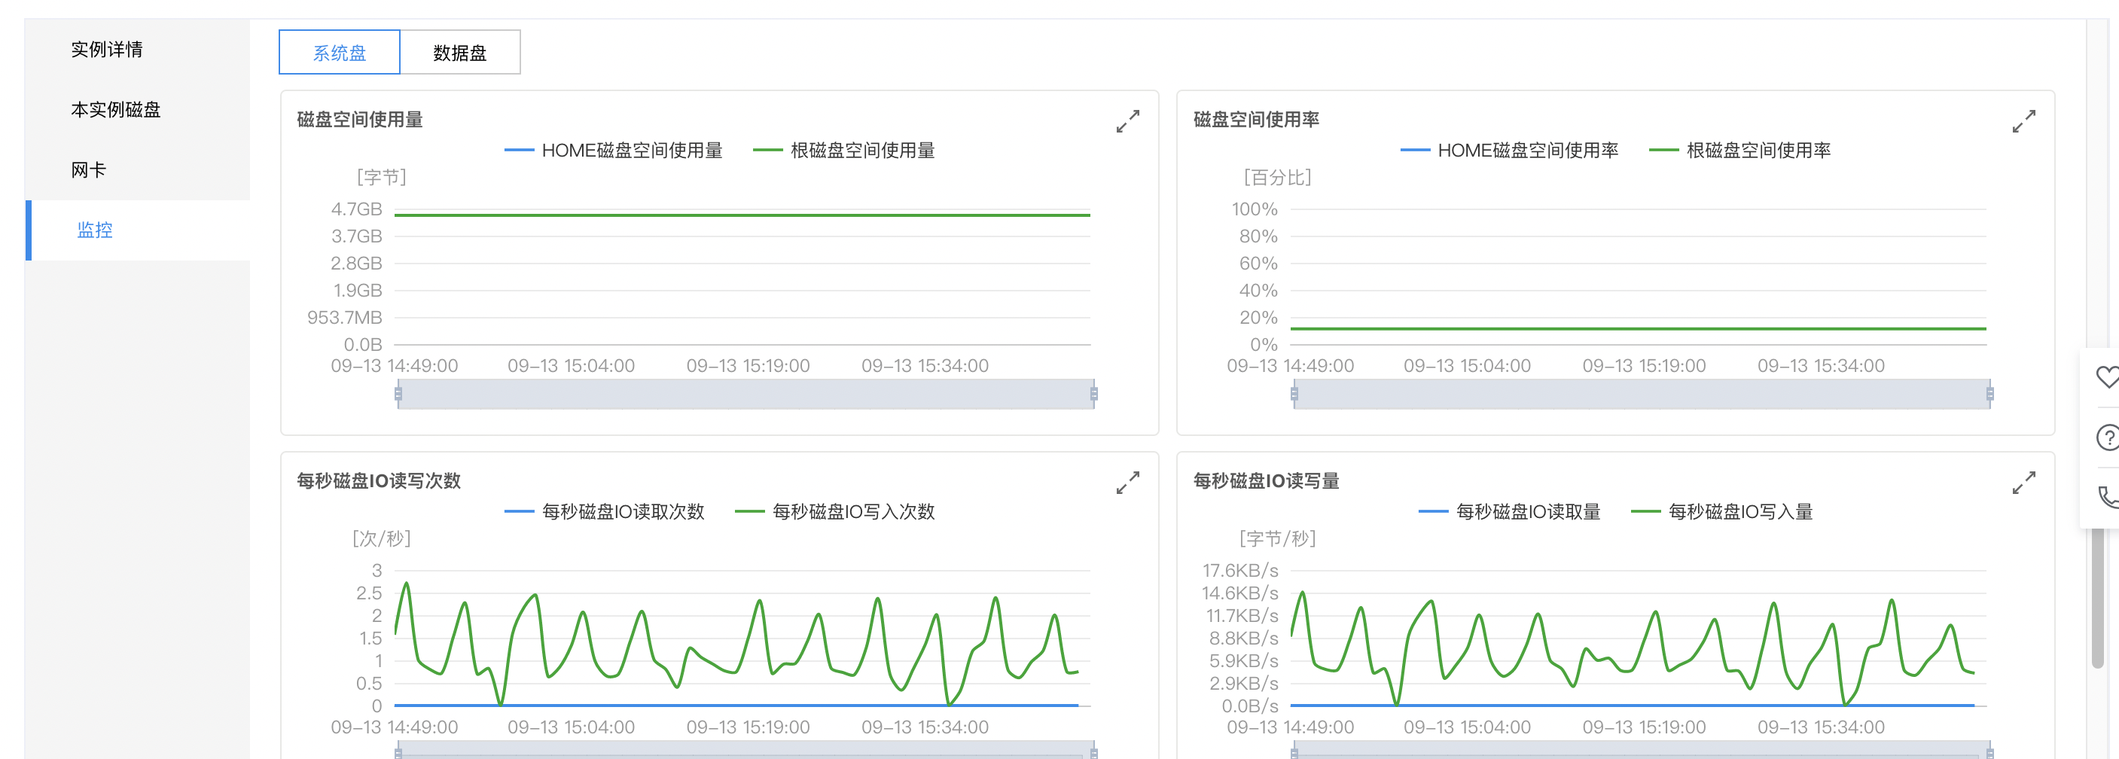Expand the 每秒磁盘IO读写量 chart to fullscreen
The width and height of the screenshot is (2119, 759).
coord(2023,483)
